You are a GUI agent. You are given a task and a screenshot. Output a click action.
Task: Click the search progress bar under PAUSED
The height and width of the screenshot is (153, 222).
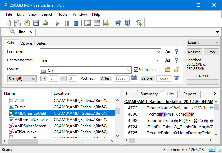tap(203, 81)
